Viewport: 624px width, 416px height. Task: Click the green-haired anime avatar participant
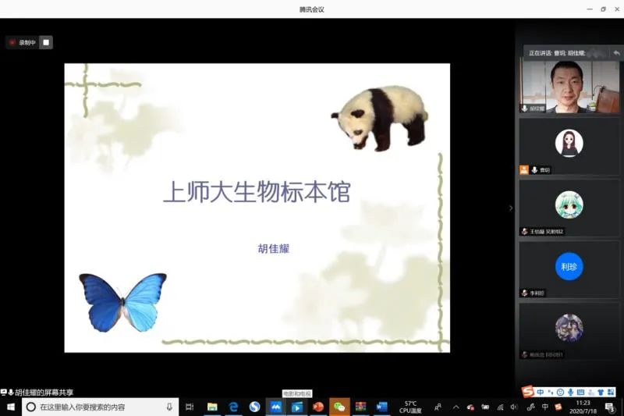click(569, 204)
